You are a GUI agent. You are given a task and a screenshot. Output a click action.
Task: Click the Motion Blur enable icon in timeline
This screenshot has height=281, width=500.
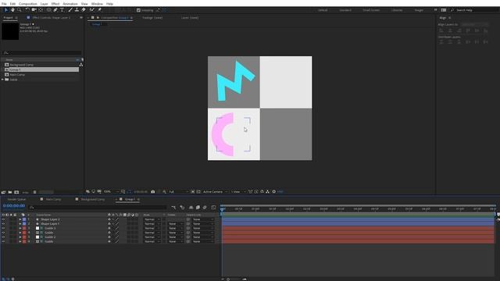click(205, 208)
